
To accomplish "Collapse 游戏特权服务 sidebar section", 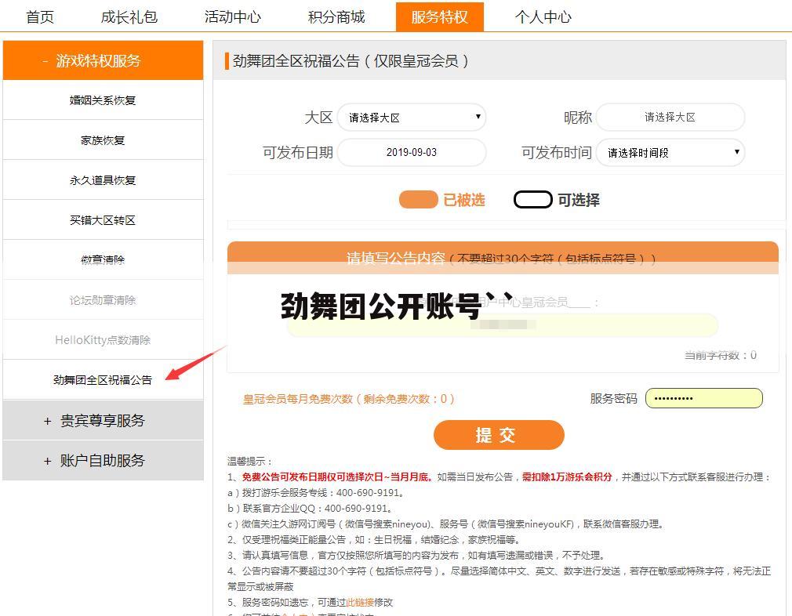I will 103,60.
